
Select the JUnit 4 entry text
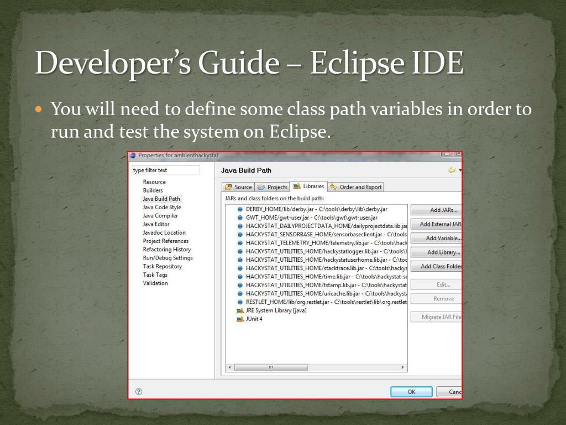(254, 319)
